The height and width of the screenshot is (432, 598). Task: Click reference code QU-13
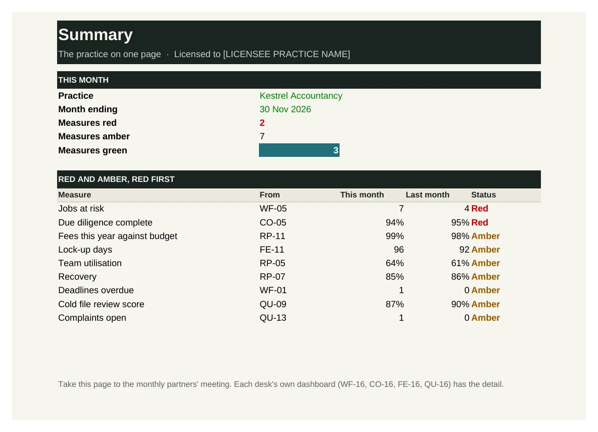pos(273,318)
